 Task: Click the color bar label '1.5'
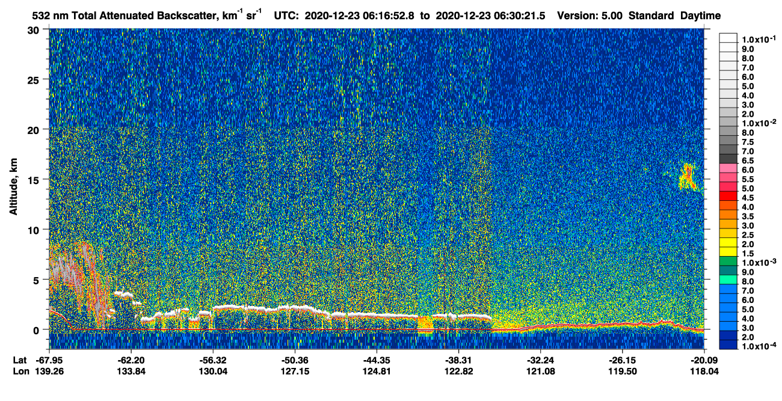coord(748,253)
